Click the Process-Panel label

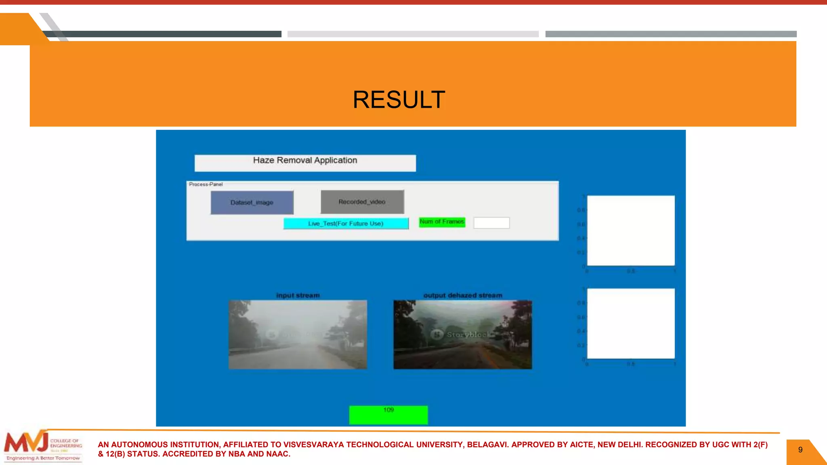(206, 184)
